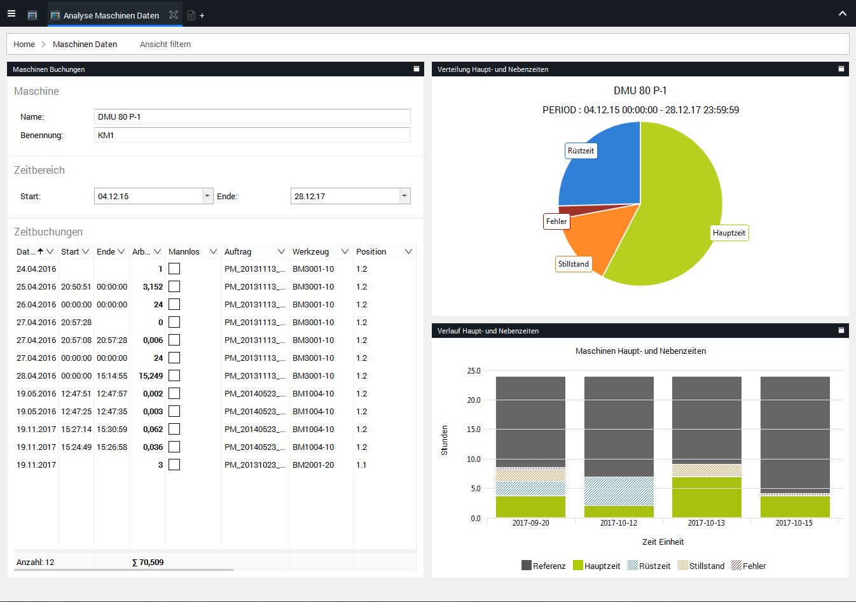
Task: Open the Start date dropdown
Action: (207, 196)
